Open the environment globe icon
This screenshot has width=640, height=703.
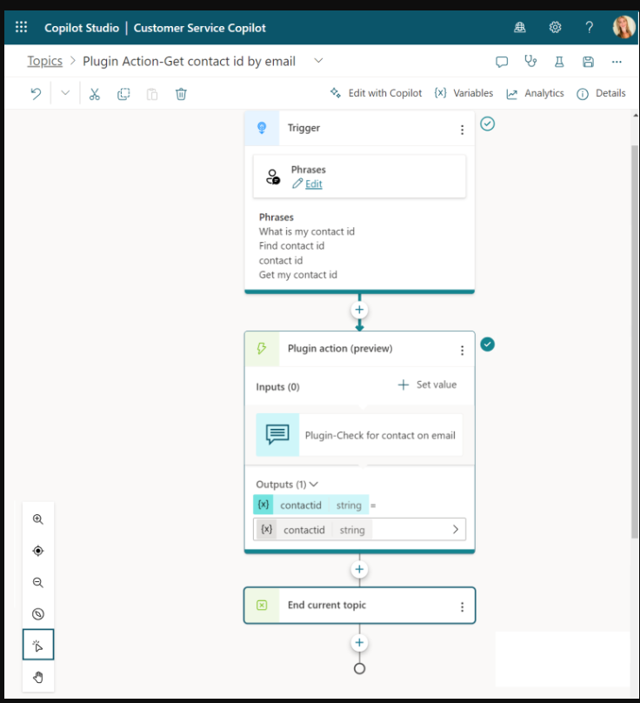[520, 27]
